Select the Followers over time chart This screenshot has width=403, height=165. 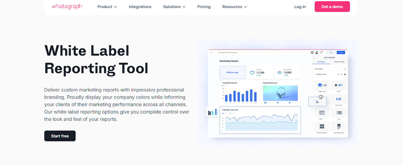(260, 120)
